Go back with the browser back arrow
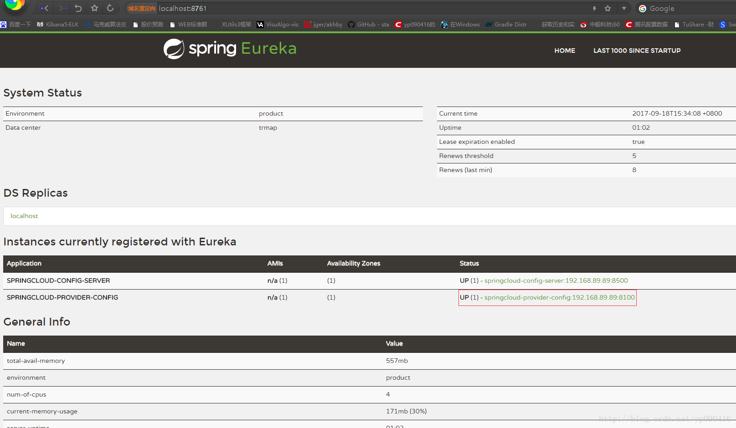This screenshot has height=428, width=736. tap(45, 8)
